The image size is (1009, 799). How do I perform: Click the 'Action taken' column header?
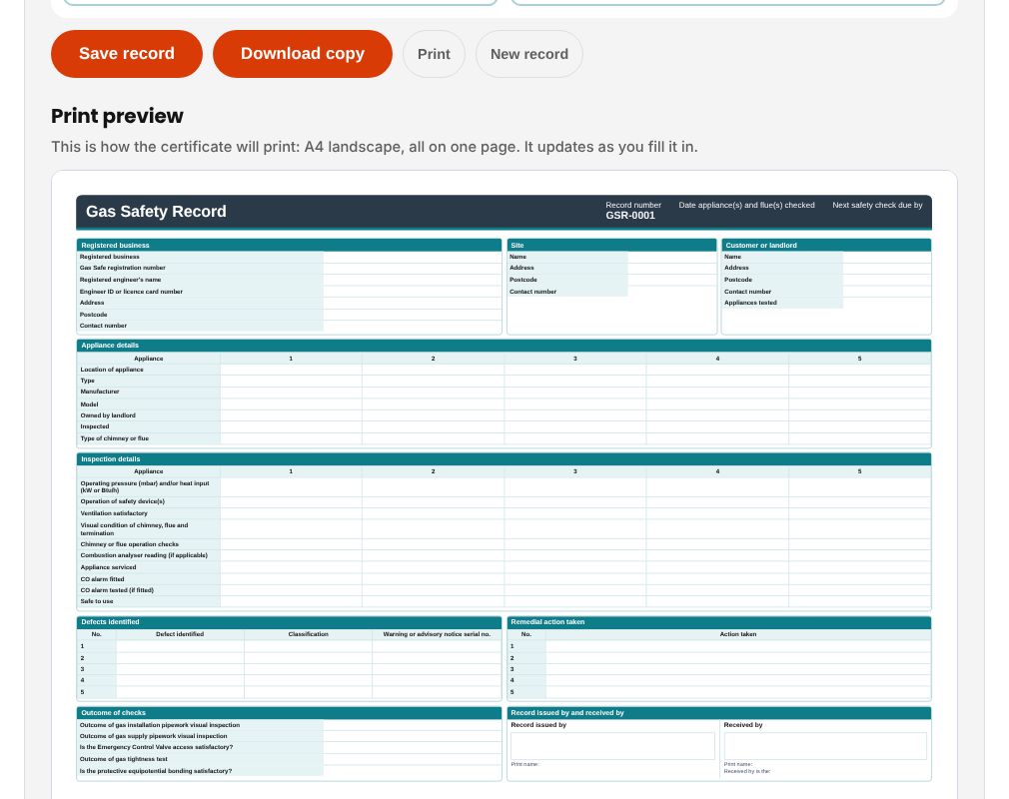(x=738, y=634)
